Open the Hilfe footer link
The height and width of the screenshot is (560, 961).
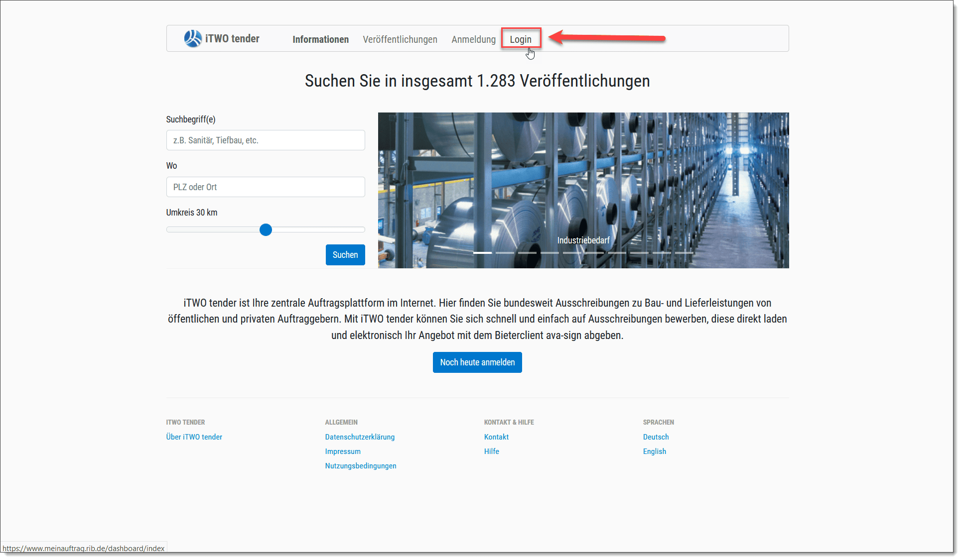tap(492, 451)
